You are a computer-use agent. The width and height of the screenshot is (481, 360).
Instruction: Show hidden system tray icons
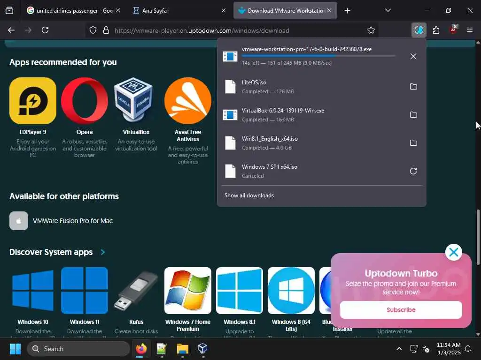click(x=399, y=349)
